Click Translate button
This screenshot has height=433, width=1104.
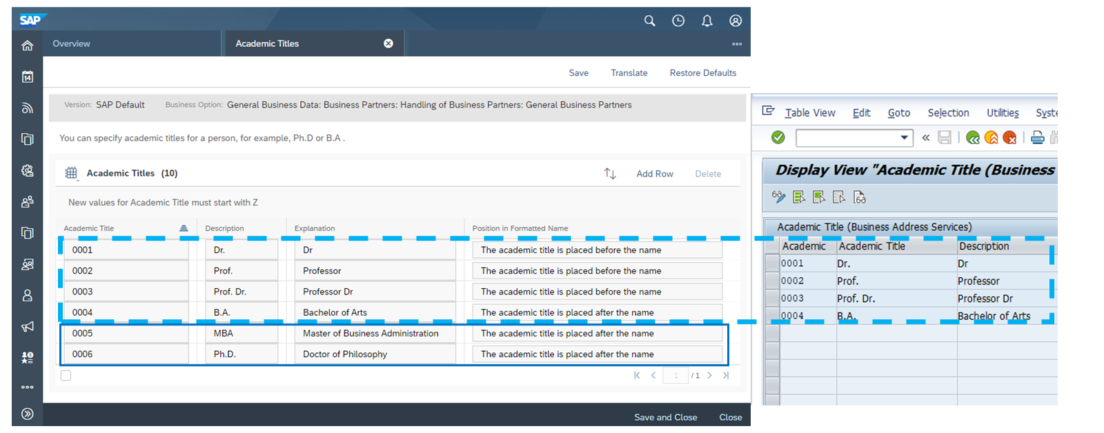coord(629,73)
